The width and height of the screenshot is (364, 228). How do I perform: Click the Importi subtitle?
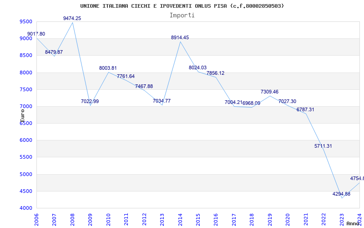click(182, 16)
